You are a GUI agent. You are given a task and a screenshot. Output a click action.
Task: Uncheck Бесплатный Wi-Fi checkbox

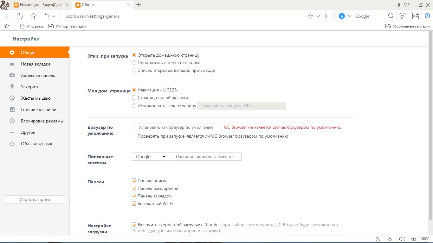point(134,203)
